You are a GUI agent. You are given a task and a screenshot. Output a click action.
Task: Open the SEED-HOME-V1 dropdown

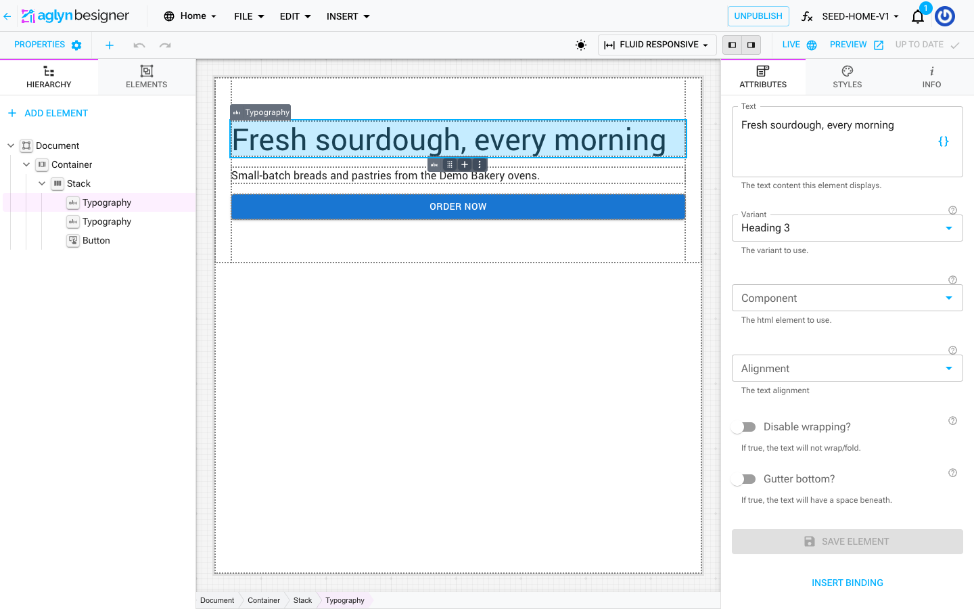860,16
